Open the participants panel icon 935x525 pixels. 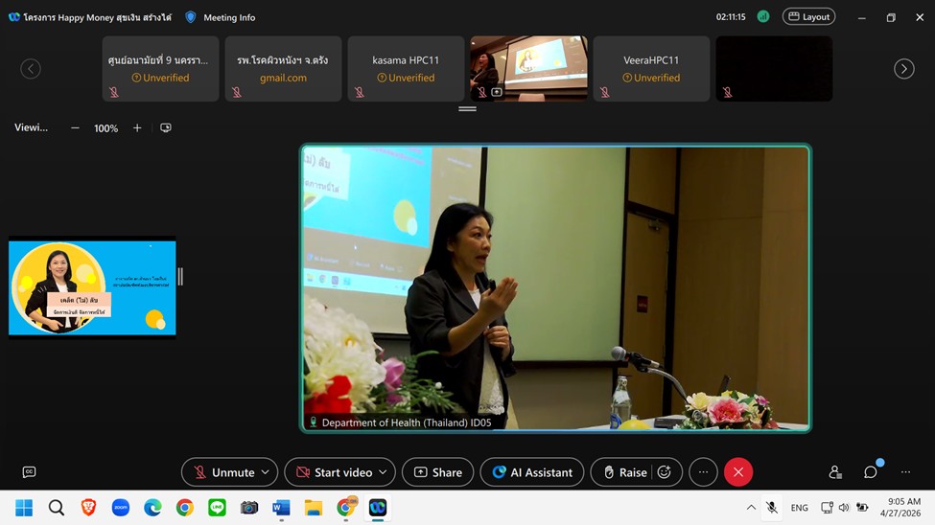[835, 472]
